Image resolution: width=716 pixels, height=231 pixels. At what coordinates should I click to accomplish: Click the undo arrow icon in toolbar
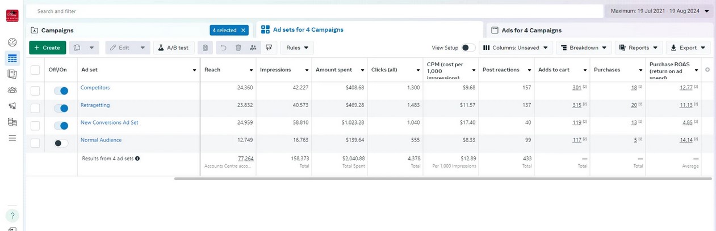pos(223,48)
